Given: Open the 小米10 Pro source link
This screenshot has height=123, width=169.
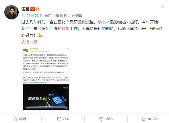Looking at the screenshot, I should pyautogui.click(x=61, y=16).
